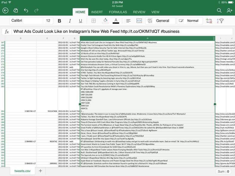
Task: Select cell with value 552147406
Action: click(47, 100)
